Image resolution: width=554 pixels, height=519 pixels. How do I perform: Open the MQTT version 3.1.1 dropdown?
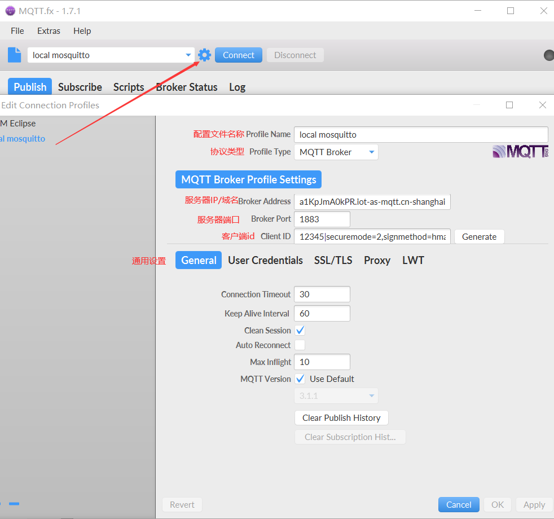(x=371, y=395)
